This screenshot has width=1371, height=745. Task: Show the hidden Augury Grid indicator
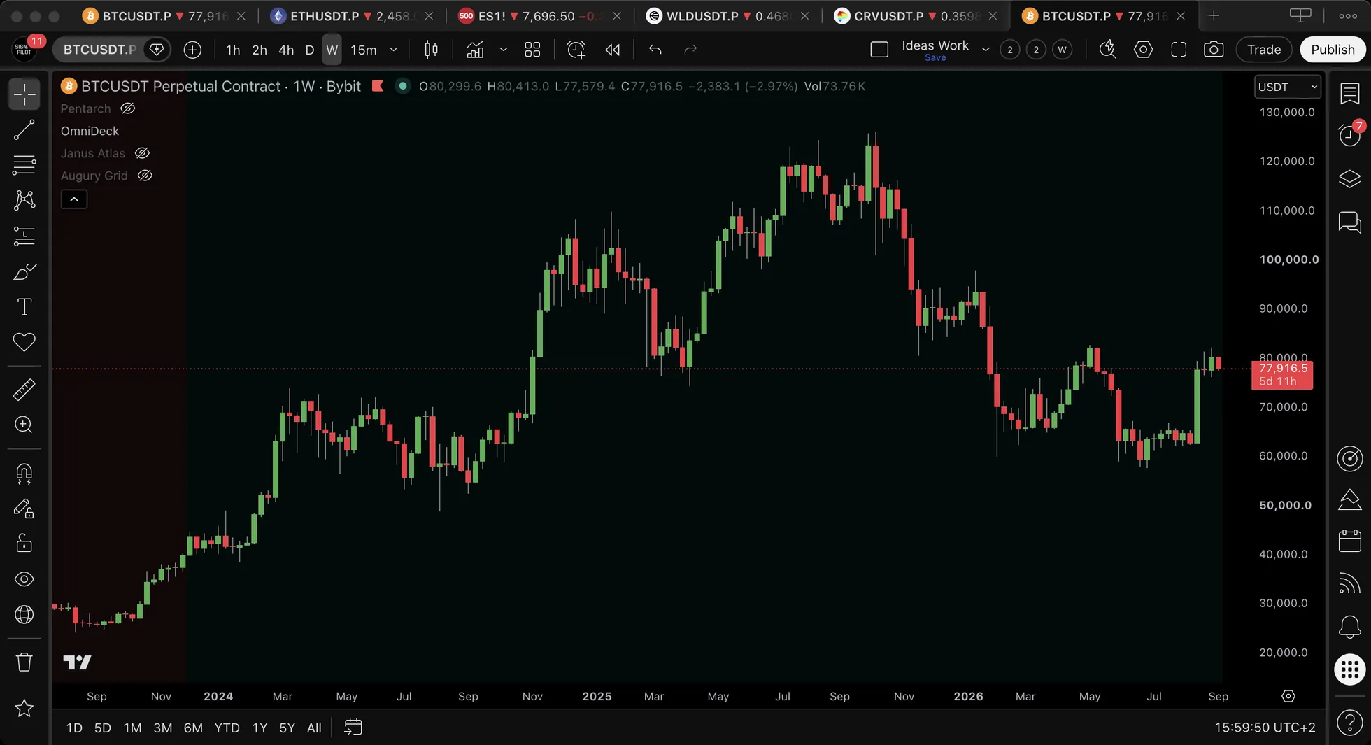click(x=145, y=176)
